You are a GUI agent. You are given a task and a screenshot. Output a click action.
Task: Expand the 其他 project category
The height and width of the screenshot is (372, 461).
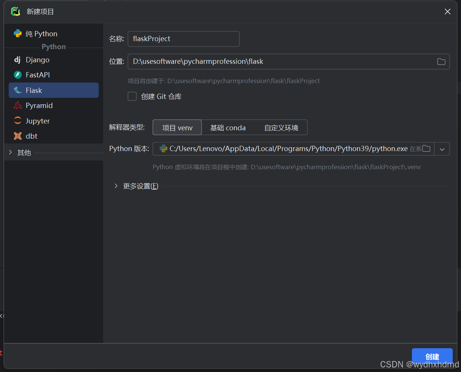point(11,153)
